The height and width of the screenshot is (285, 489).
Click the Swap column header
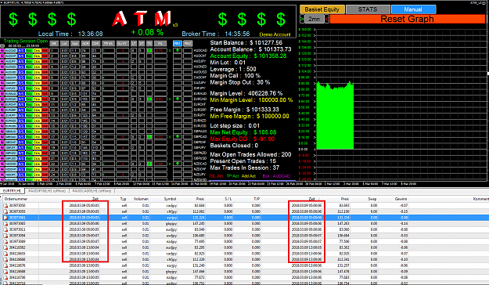point(372,199)
